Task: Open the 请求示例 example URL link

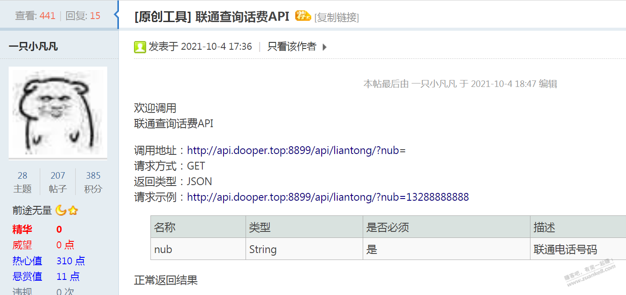Action: pos(328,197)
